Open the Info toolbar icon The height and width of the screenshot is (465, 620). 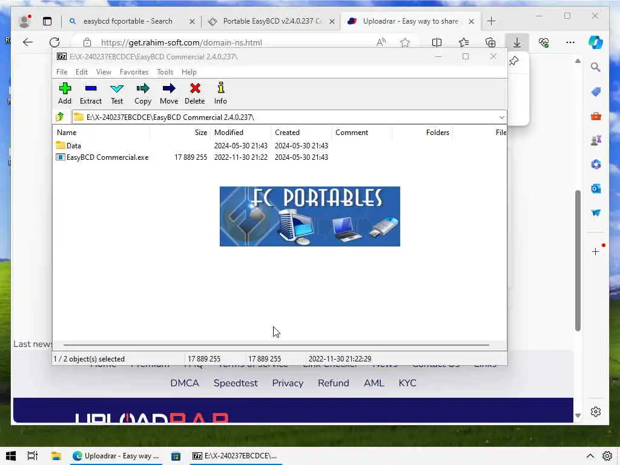pyautogui.click(x=220, y=93)
